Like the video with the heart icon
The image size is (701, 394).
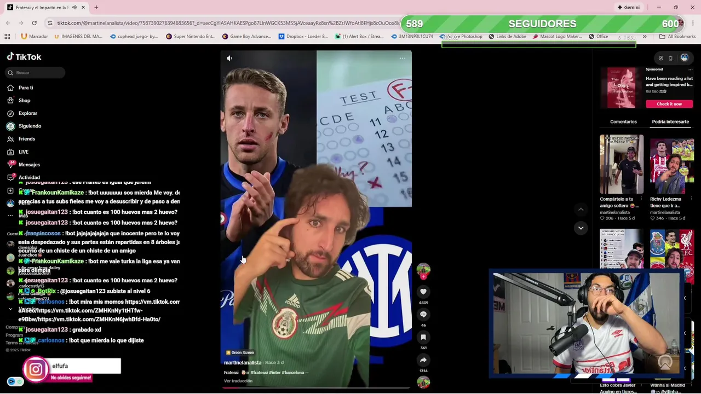tap(423, 292)
